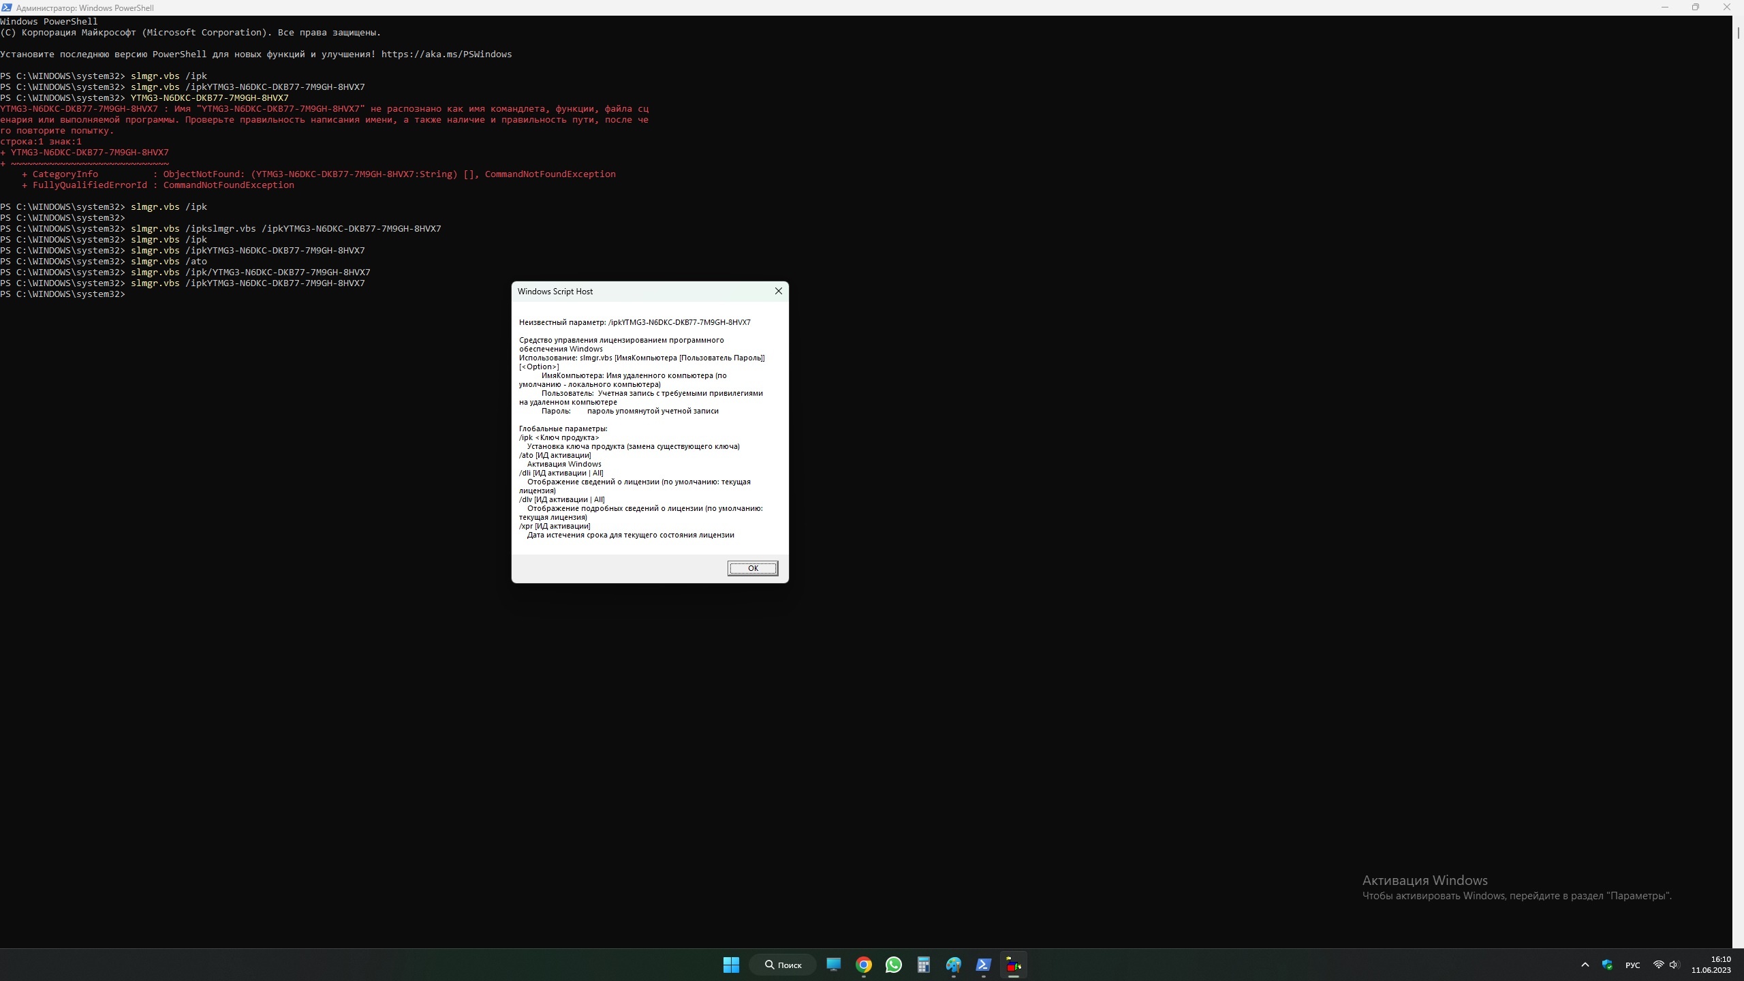Image resolution: width=1744 pixels, height=981 pixels.
Task: Open the taskbar search box Поиск
Action: (783, 965)
